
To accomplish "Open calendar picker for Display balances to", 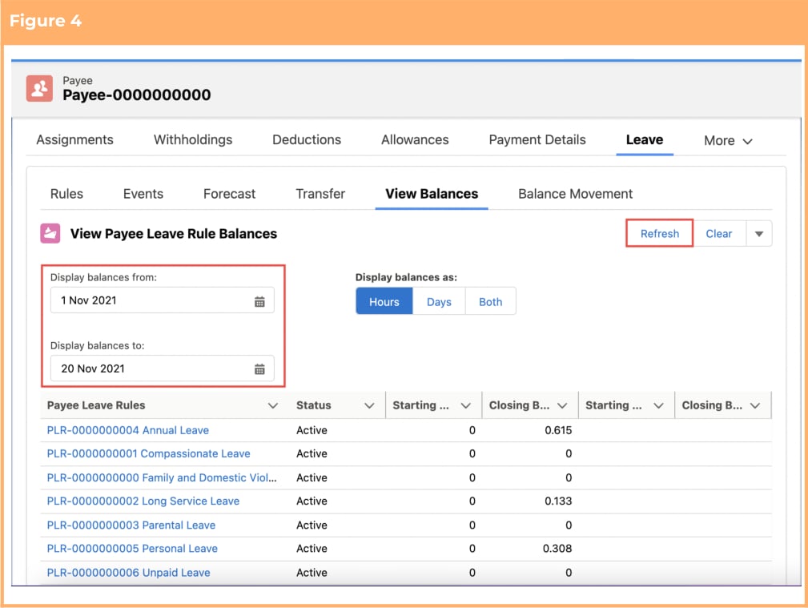I will (x=259, y=369).
